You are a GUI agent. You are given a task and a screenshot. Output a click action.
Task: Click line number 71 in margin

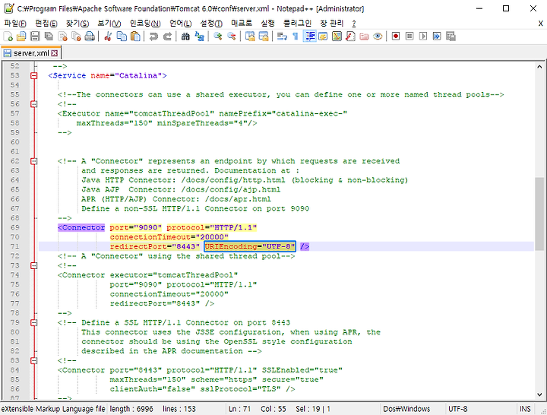[x=15, y=246]
